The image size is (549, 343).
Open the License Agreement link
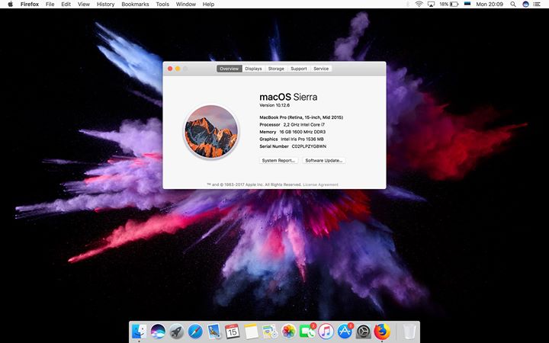tap(321, 184)
